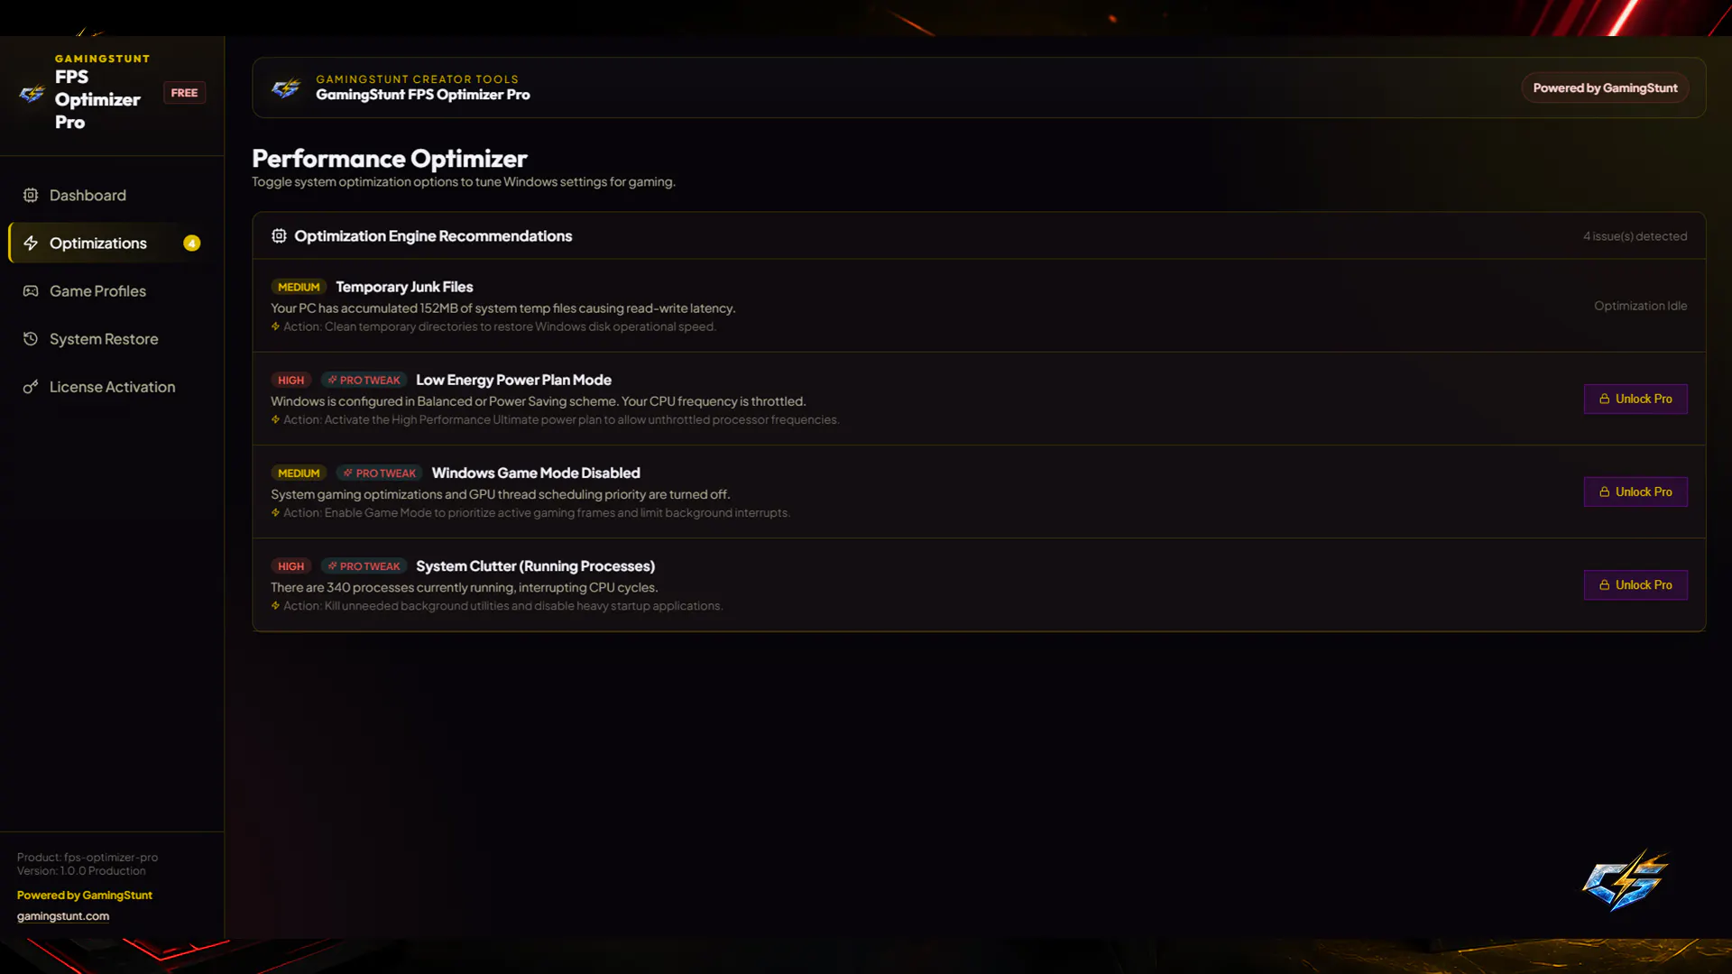Click the PRO TWEAK tag on Windows Game Mode
1732x974 pixels.
point(380,473)
